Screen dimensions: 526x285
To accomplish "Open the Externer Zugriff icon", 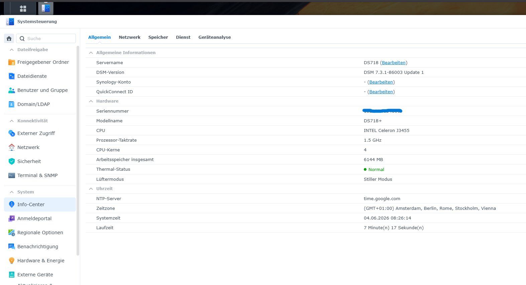I will (x=11, y=133).
